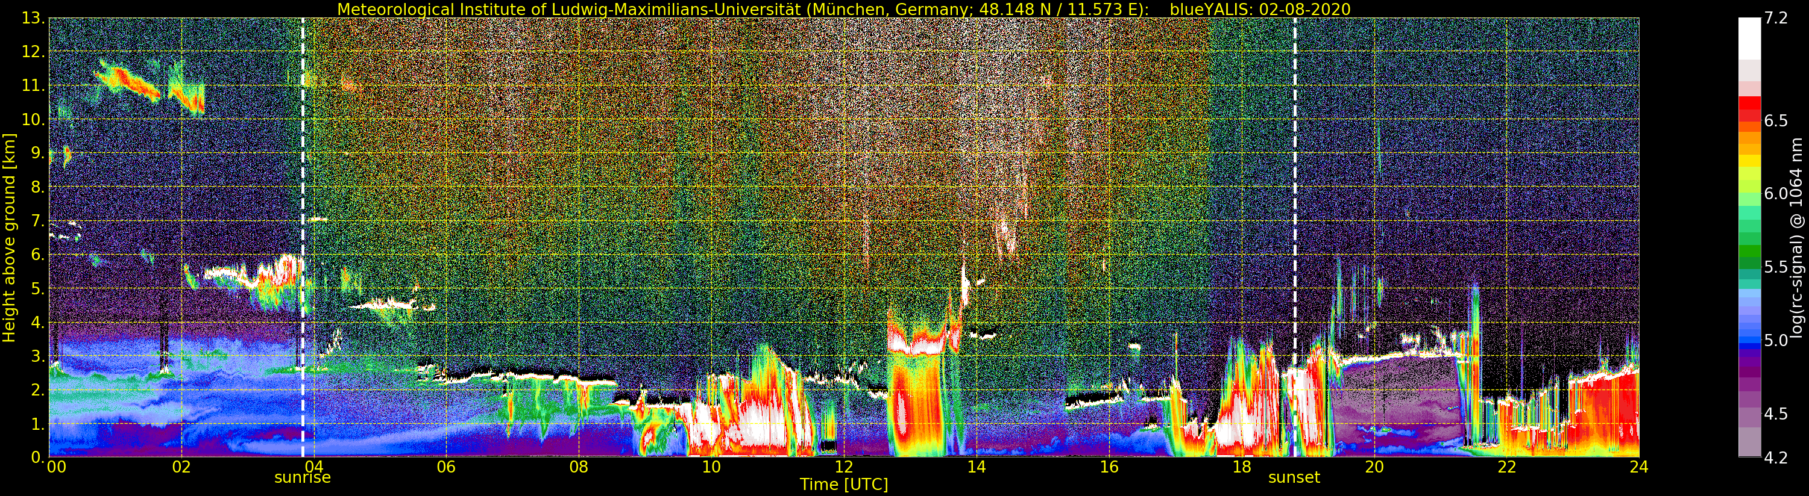Screen dimensions: 1809x496
Task: Click the "5." height-axis tick label
Action: (x=37, y=288)
